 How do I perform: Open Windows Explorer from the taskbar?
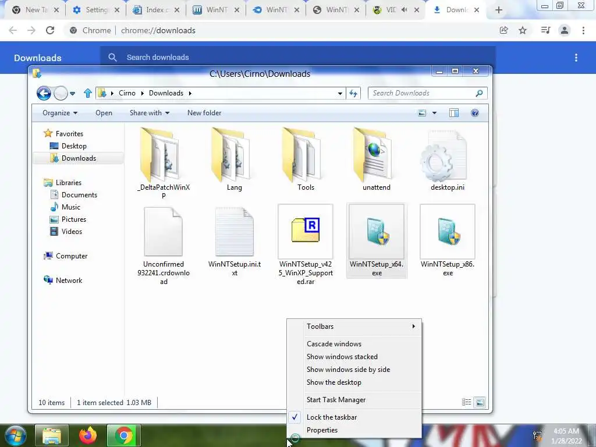pyautogui.click(x=52, y=435)
